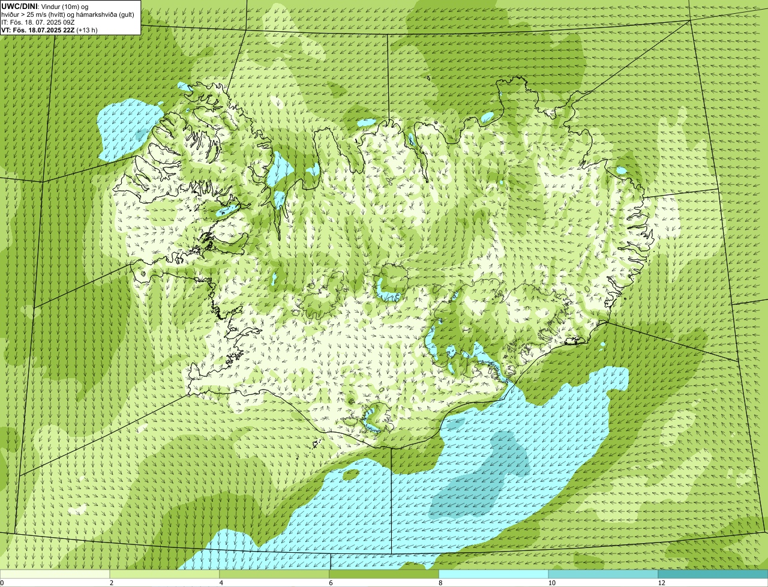Click the pale 0–2 legend color band
Image resolution: width=768 pixels, height=587 pixels.
click(x=55, y=574)
